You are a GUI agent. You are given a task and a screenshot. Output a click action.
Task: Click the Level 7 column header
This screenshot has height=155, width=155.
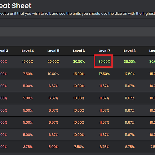tap(104, 51)
